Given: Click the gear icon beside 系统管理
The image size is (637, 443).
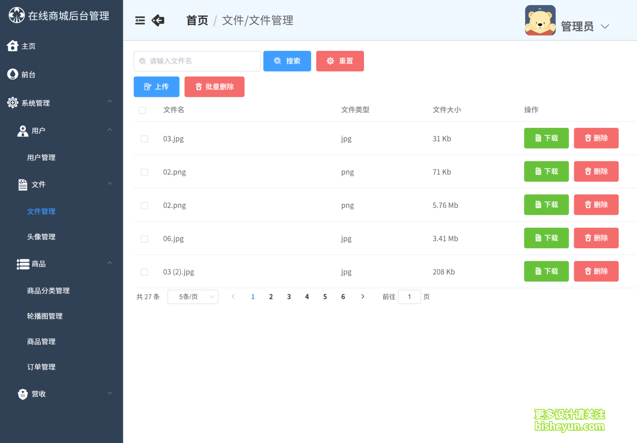Looking at the screenshot, I should coord(13,102).
